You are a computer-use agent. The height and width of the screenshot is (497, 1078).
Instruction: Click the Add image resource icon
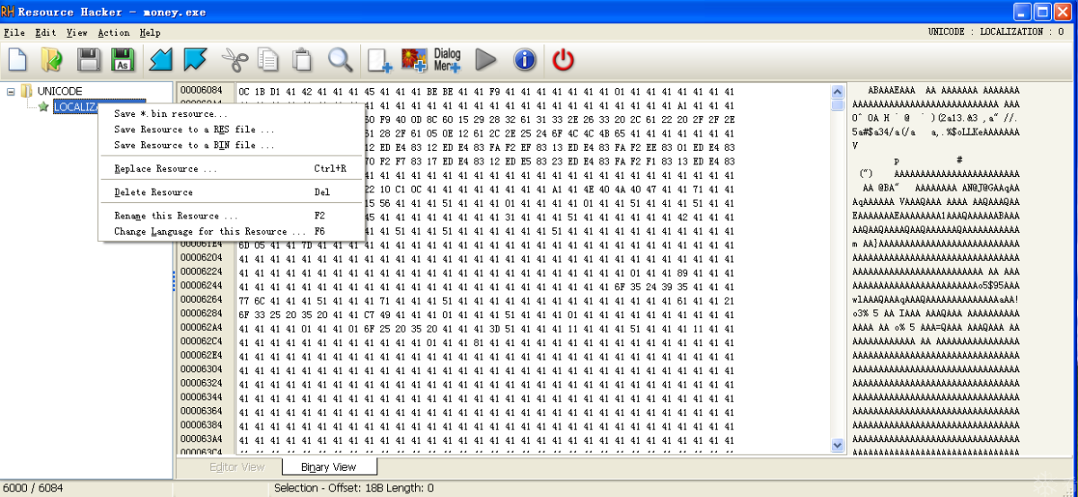pyautogui.click(x=414, y=60)
